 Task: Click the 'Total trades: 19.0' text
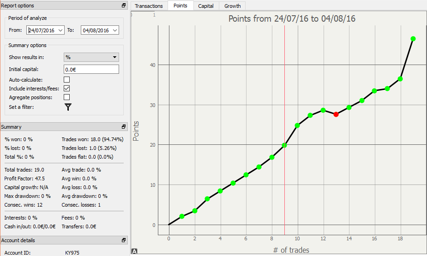pos(24,170)
